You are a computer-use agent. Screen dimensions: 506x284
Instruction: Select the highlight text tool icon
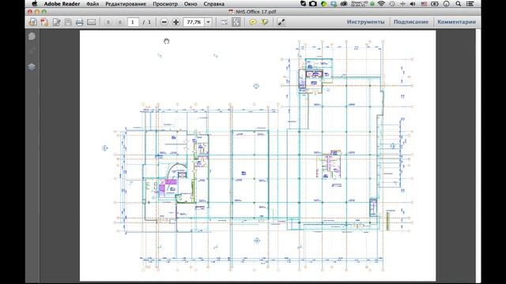(x=265, y=22)
